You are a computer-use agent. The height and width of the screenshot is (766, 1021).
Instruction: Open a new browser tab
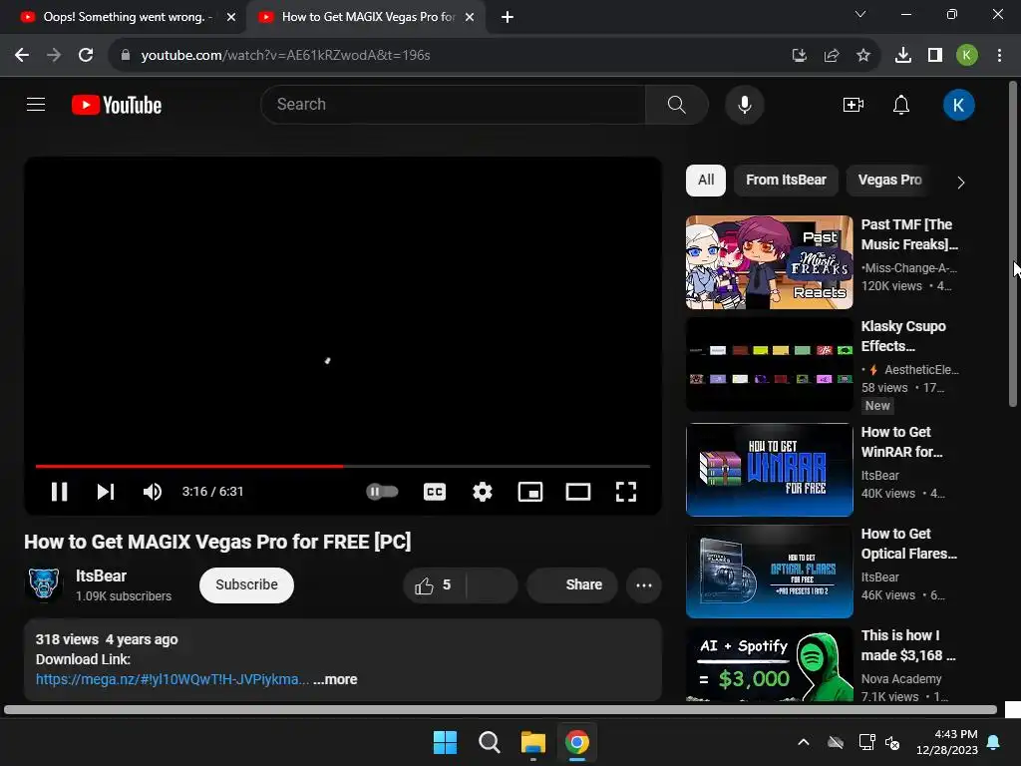[x=508, y=17]
